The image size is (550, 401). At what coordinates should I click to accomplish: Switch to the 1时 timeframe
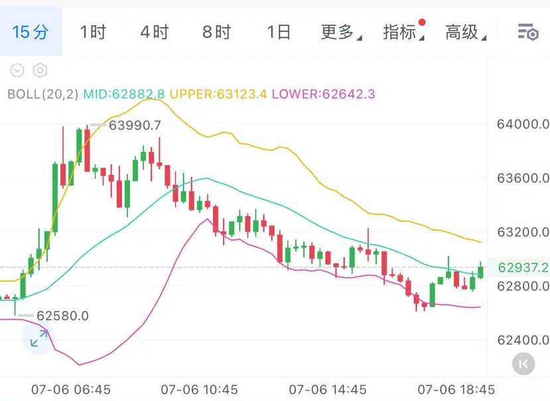click(x=93, y=32)
